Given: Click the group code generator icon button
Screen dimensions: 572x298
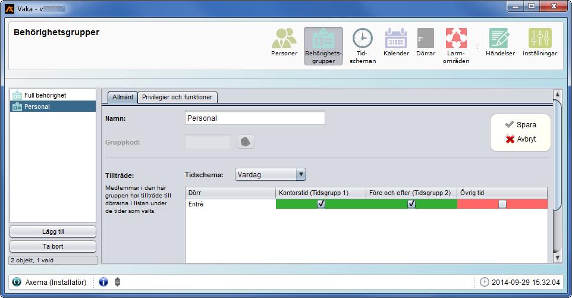Looking at the screenshot, I should pyautogui.click(x=246, y=142).
